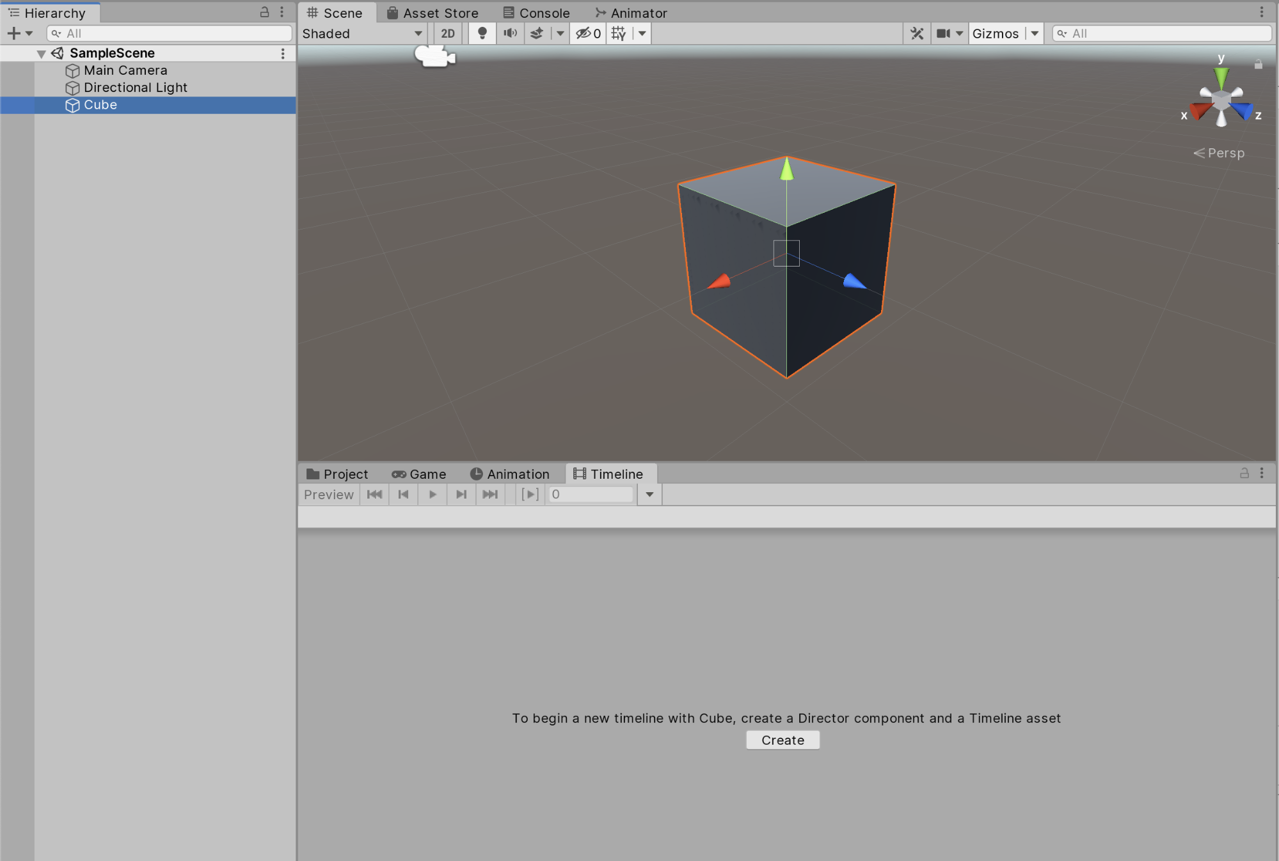Screen dimensions: 1279x861
Task: Click Create to make a timeline
Action: click(782, 740)
